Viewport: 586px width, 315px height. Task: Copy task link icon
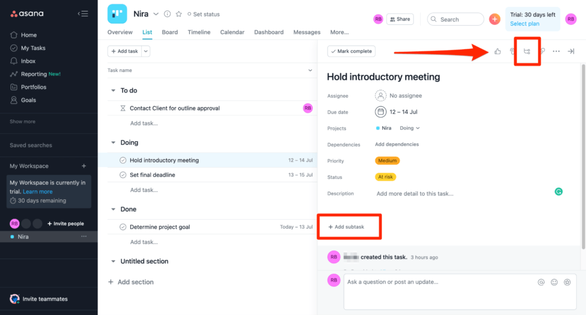(x=542, y=51)
